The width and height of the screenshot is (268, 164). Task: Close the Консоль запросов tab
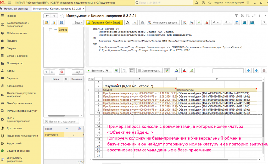pos(83,9)
